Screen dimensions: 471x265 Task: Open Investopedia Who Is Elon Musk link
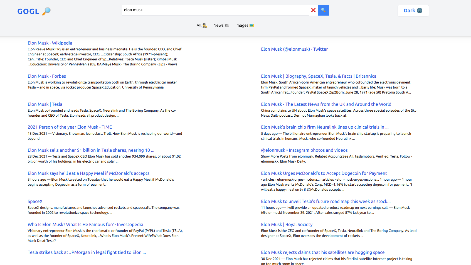(x=85, y=224)
